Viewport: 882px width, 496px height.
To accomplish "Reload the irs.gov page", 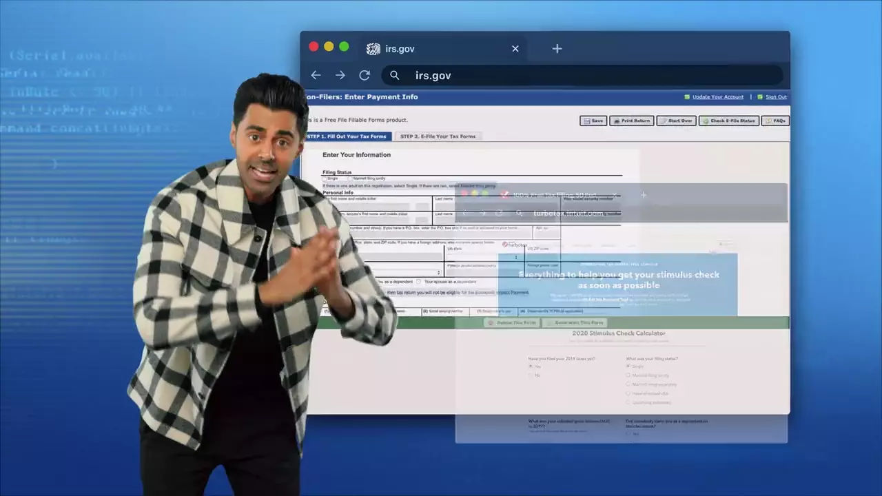I will [x=365, y=75].
